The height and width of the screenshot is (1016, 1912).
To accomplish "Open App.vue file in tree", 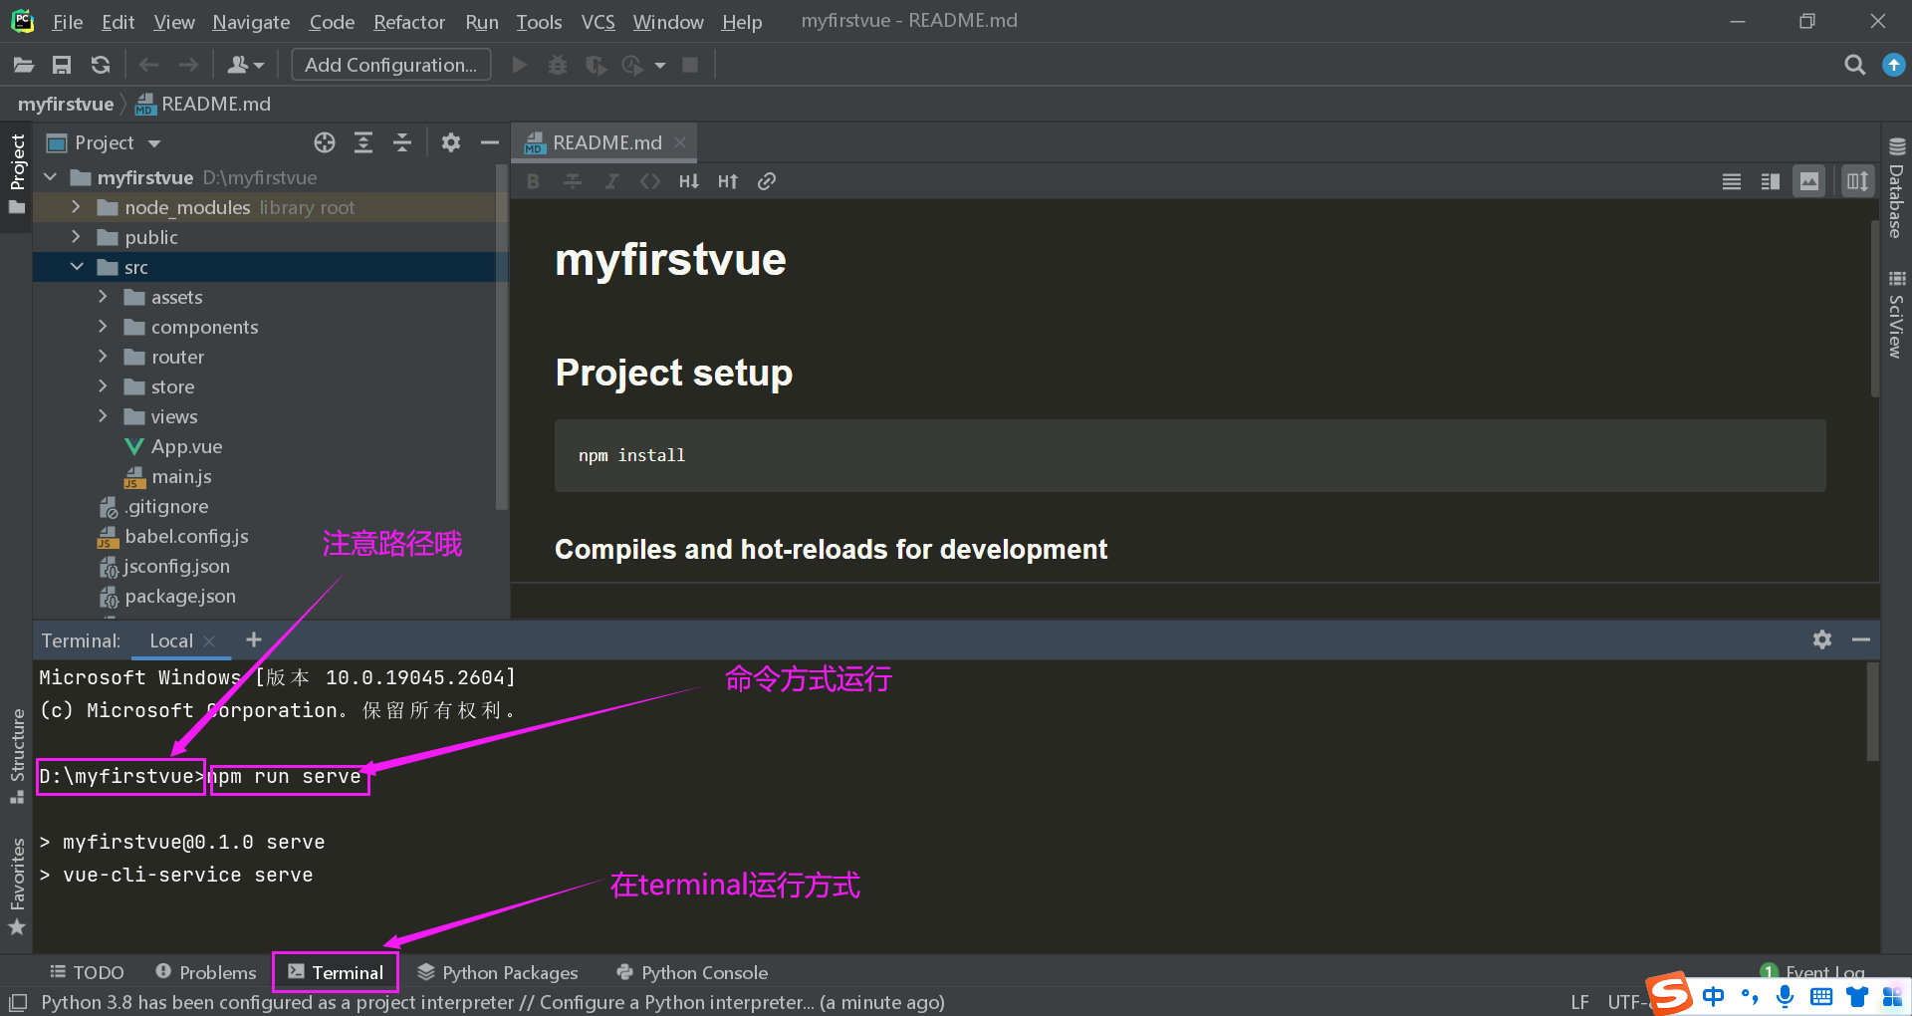I will 186,446.
